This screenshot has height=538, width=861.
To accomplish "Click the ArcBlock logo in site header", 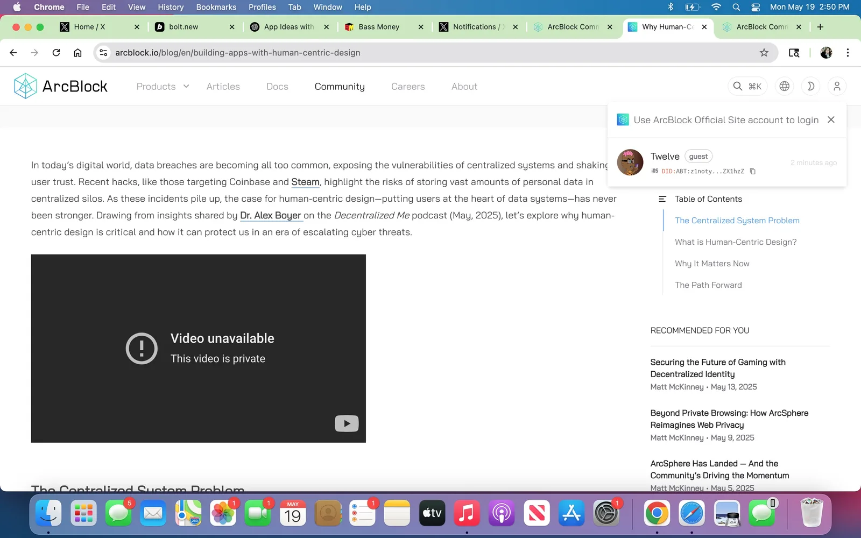I will pyautogui.click(x=61, y=86).
